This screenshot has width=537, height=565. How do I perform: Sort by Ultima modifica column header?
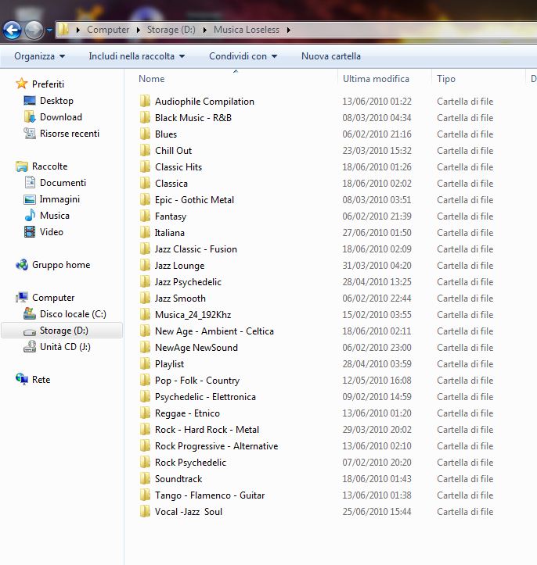tap(376, 79)
